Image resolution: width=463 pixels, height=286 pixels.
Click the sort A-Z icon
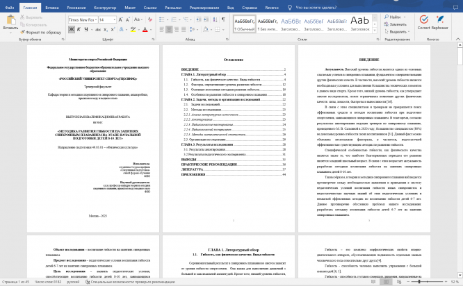point(215,19)
